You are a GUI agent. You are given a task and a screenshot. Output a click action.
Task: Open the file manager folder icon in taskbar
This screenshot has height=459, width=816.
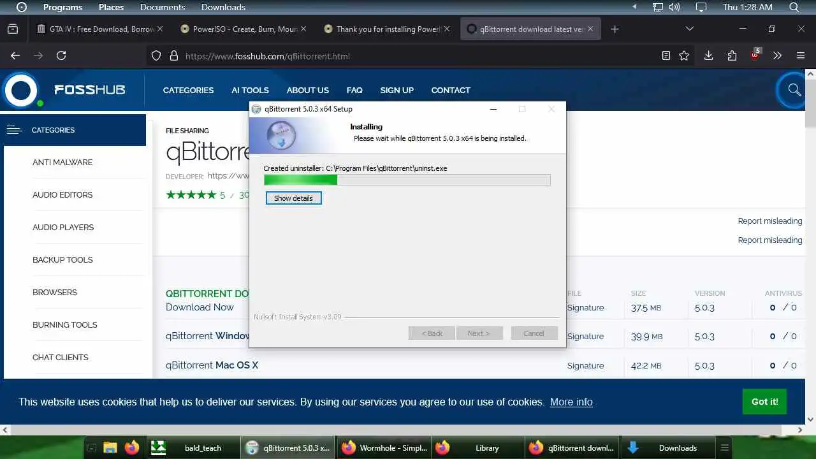(110, 448)
